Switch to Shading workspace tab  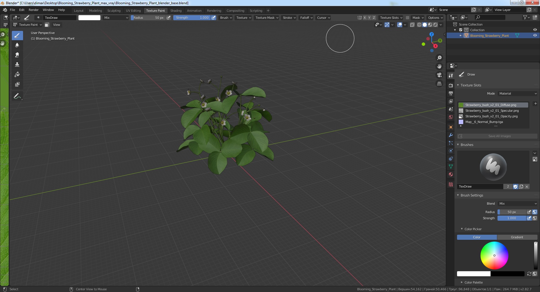pyautogui.click(x=176, y=11)
